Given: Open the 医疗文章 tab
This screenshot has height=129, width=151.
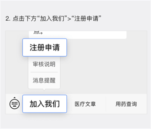Looking at the screenshot, I should tap(85, 104).
